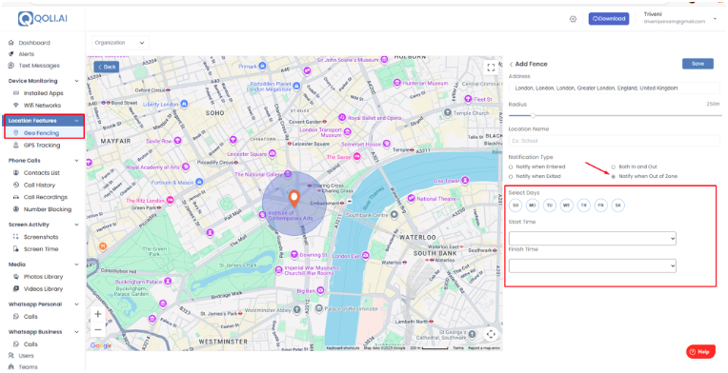This screenshot has width=728, height=373.
Task: Toggle the MO day selector
Action: click(533, 206)
